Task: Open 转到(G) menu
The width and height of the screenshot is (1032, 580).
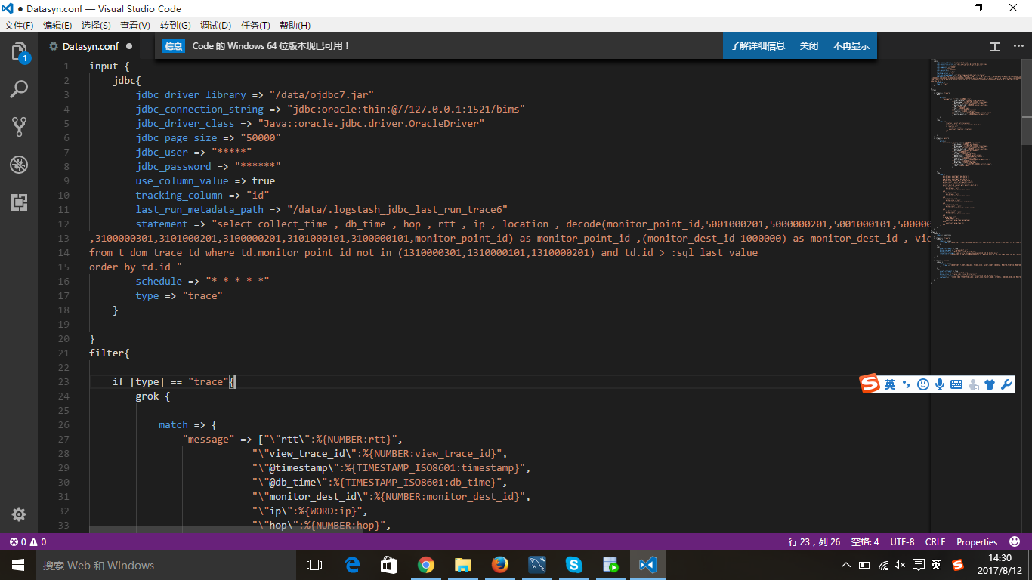Action: click(x=175, y=25)
